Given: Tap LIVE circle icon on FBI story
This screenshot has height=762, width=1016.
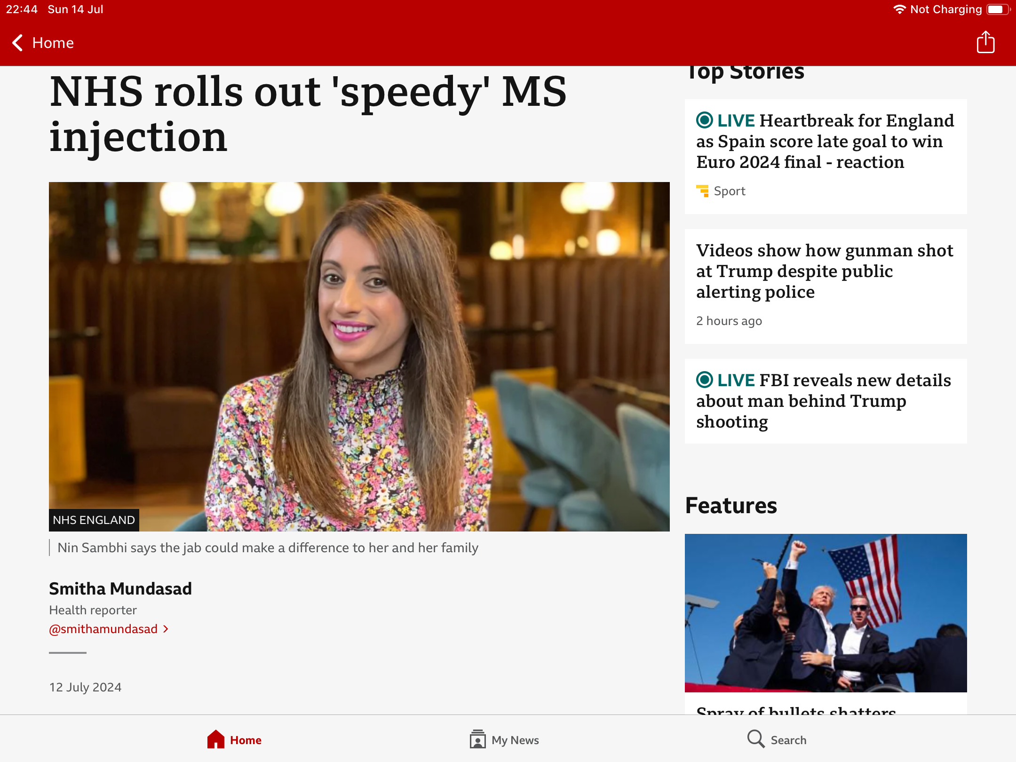Looking at the screenshot, I should pyautogui.click(x=705, y=380).
